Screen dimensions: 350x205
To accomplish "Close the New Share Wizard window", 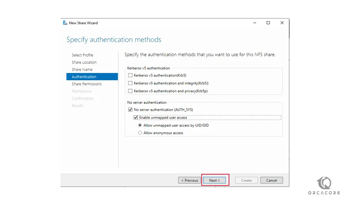I will click(282, 23).
